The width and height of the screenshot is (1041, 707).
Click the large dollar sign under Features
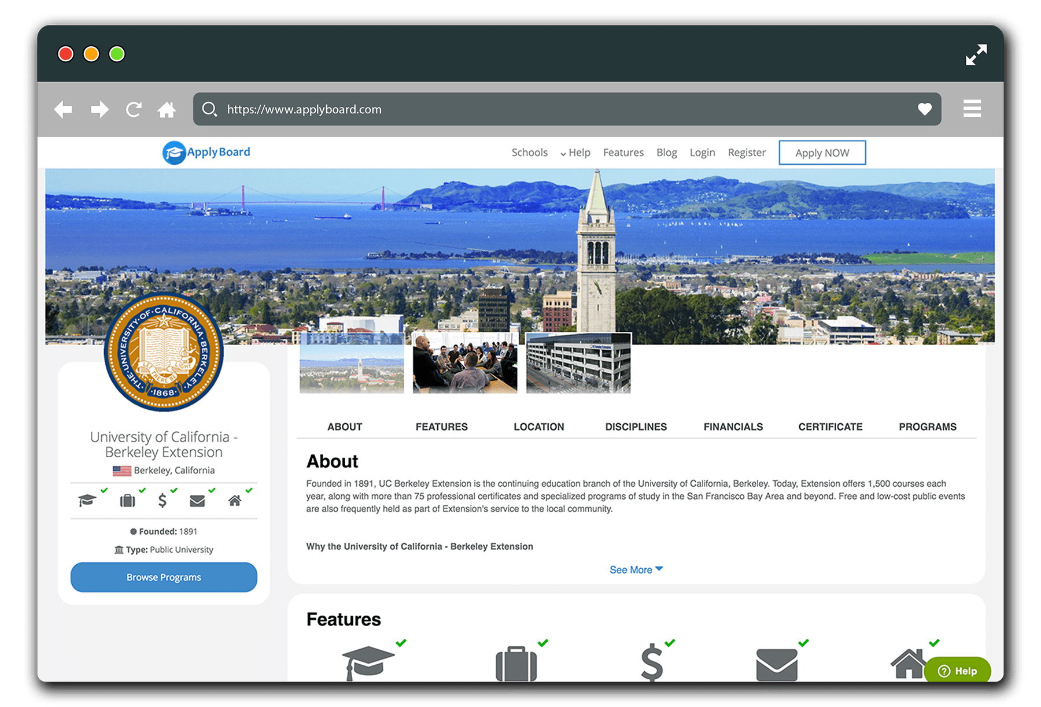pyautogui.click(x=652, y=662)
